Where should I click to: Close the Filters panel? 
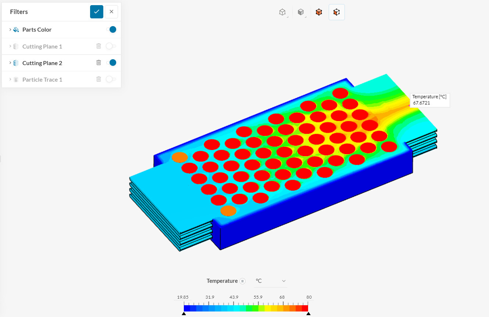point(111,12)
